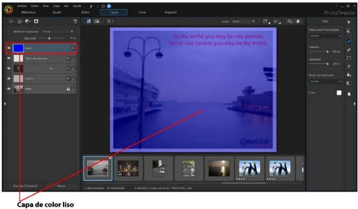
Task: Select the zoom magnifier tool
Action: tap(290, 22)
